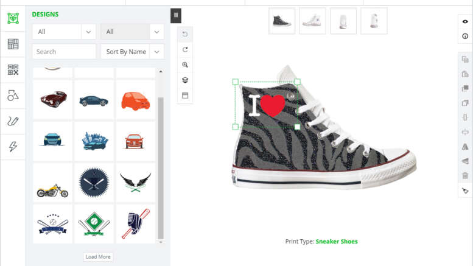473x266 pixels.
Task: Click the send to back icon
Action: tap(465, 103)
